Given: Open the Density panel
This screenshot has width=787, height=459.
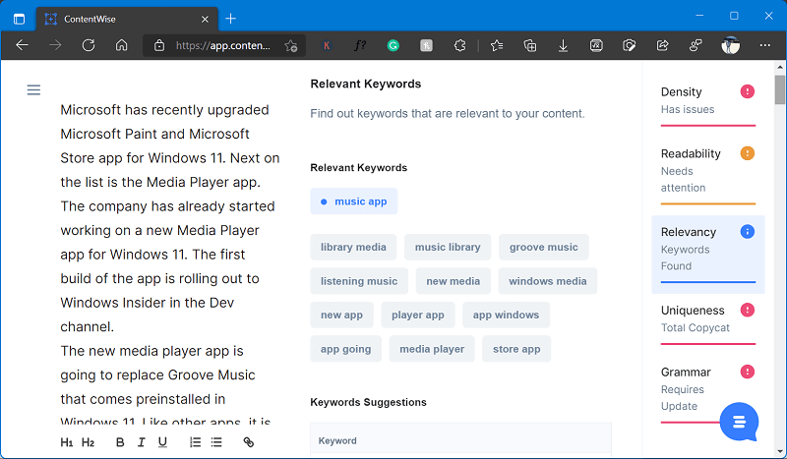Looking at the screenshot, I should point(707,106).
